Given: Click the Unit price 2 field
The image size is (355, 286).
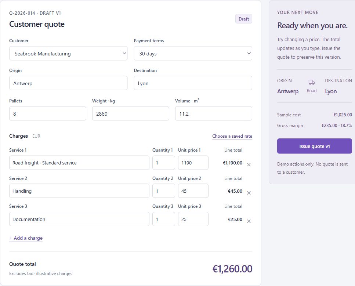Looking at the screenshot, I should pos(193,191).
